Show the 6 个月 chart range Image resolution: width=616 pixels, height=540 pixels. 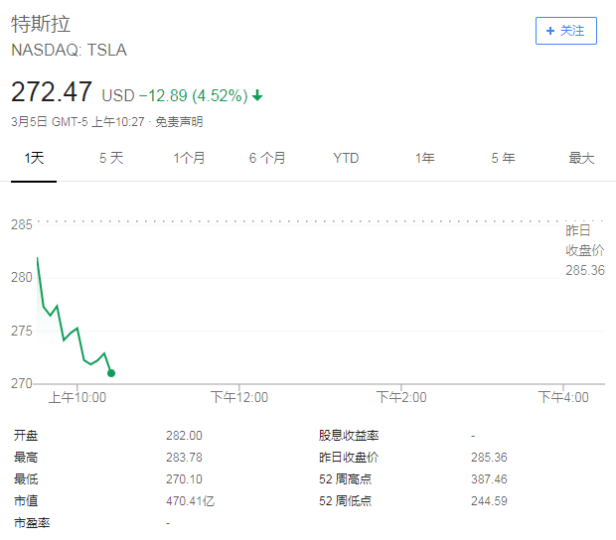(267, 158)
